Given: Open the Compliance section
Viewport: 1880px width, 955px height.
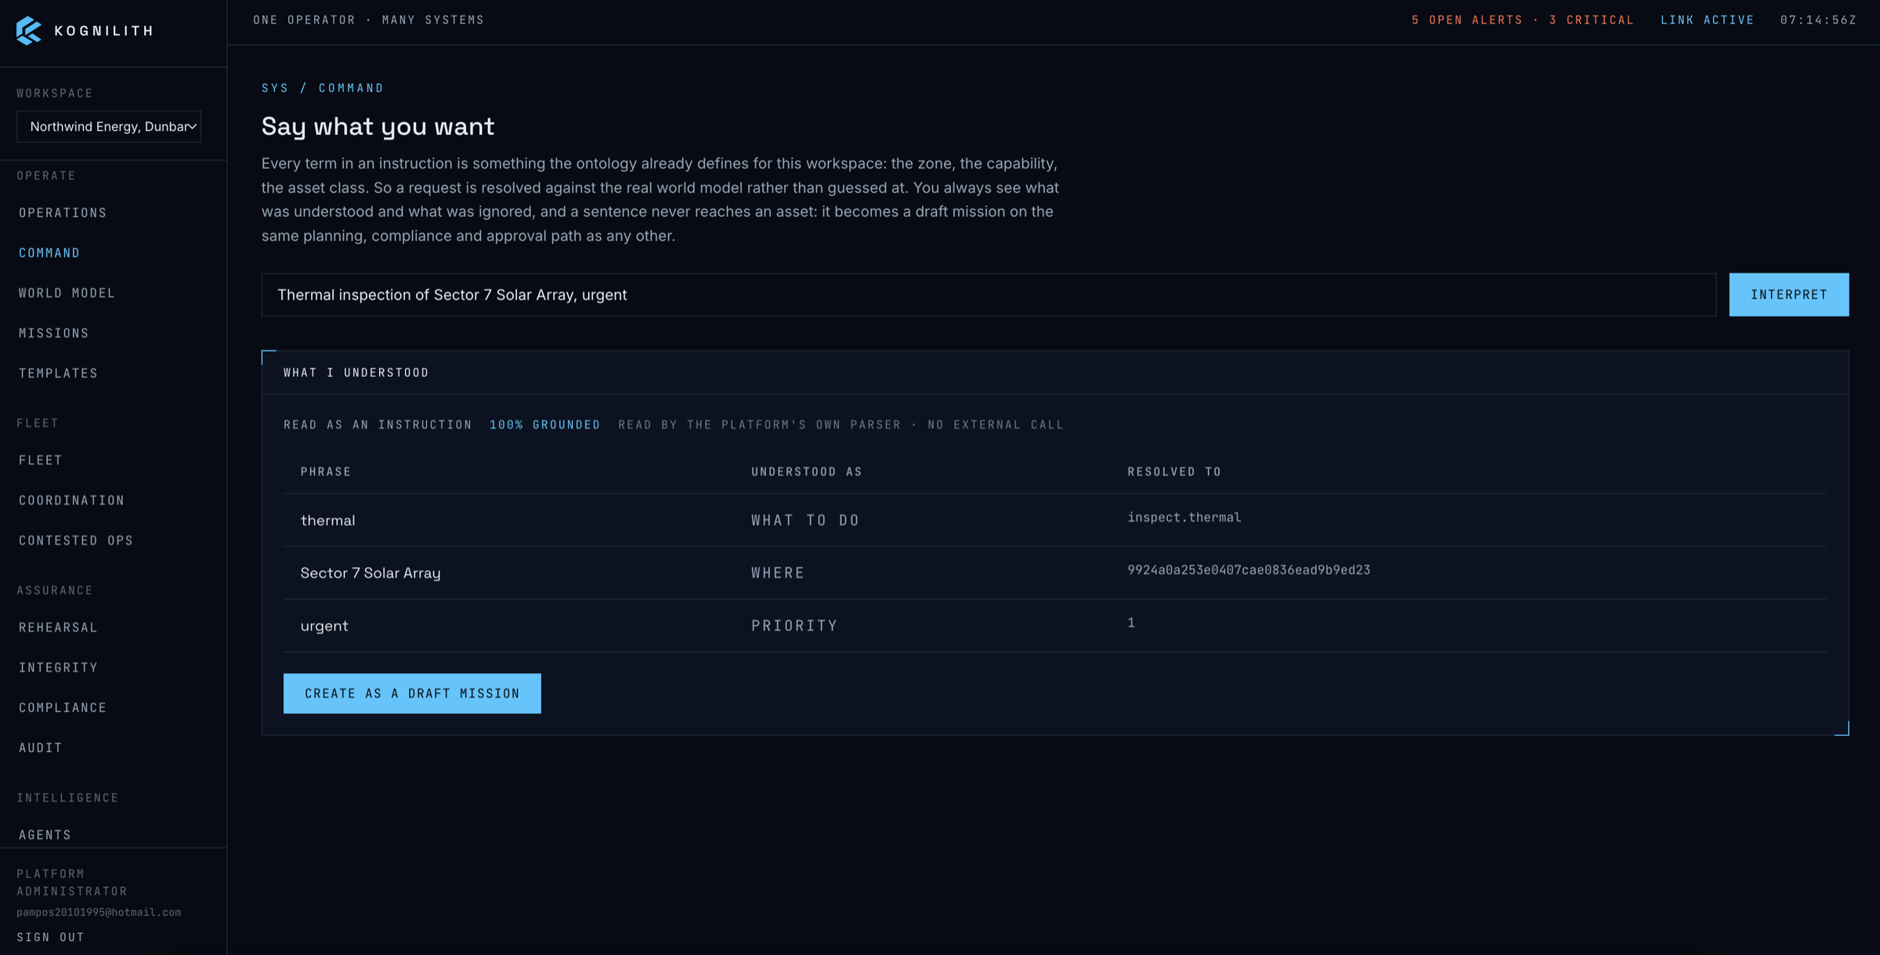Looking at the screenshot, I should coord(63,706).
